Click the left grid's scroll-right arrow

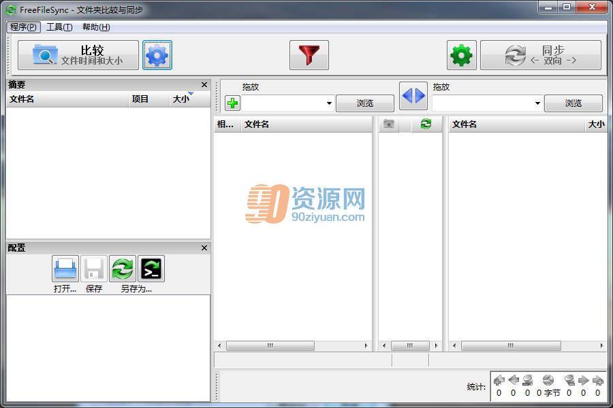click(366, 345)
